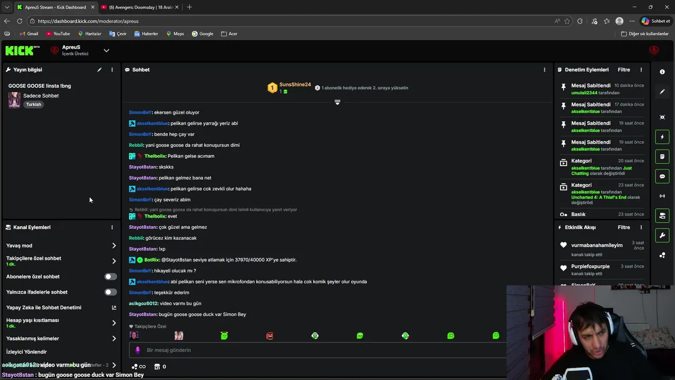675x380 pixels.
Task: Click the lightning bolt icon in right sidebar
Action: pyautogui.click(x=662, y=137)
